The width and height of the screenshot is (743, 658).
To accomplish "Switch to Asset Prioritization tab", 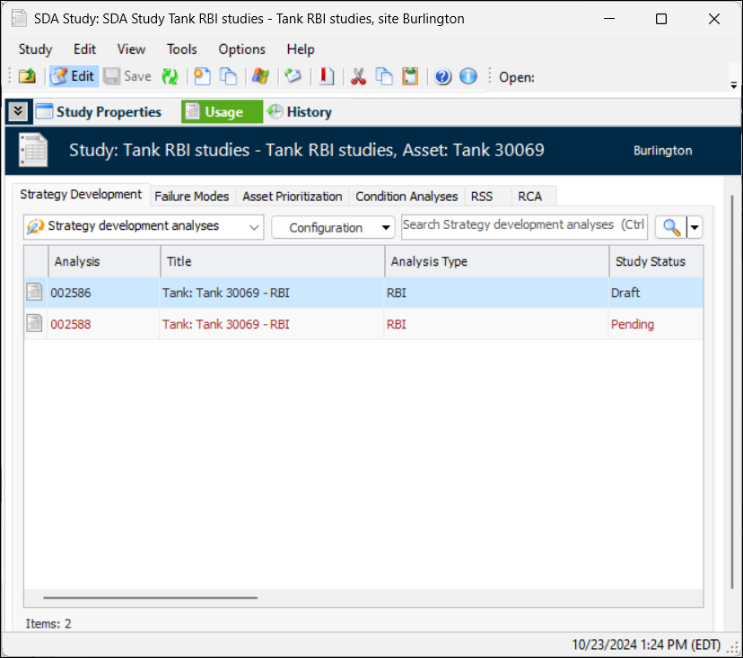I will (292, 196).
